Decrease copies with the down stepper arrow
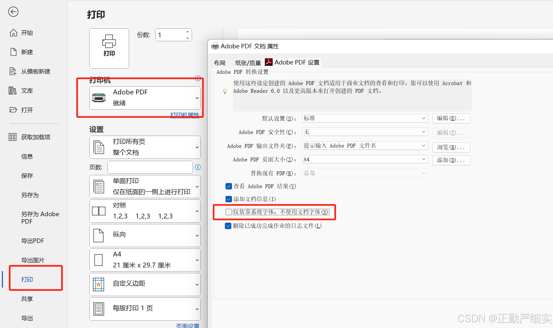The height and width of the screenshot is (328, 553). click(x=187, y=38)
